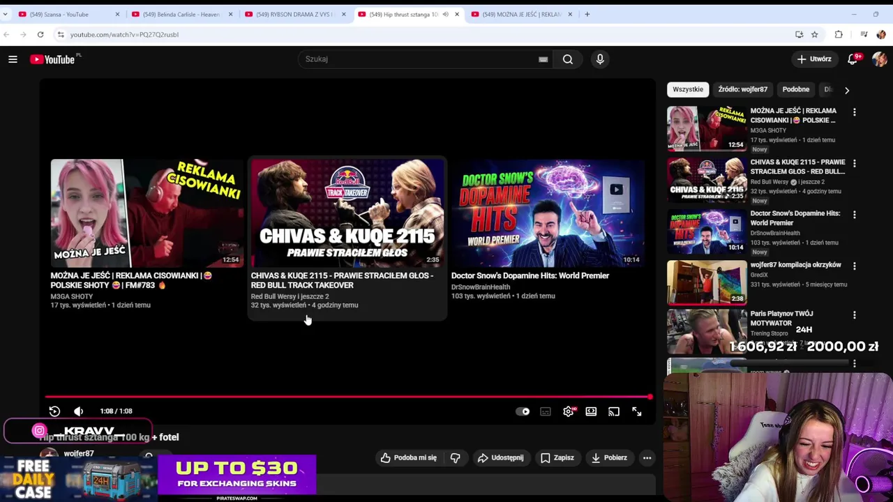The image size is (893, 502).
Task: Replay the video with the replay icon
Action: (54, 411)
